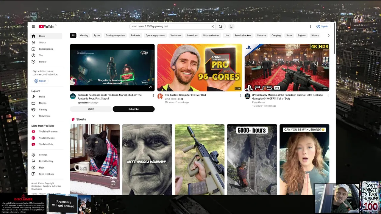
Task: Select Gaming computers filter chip
Action: point(115,35)
